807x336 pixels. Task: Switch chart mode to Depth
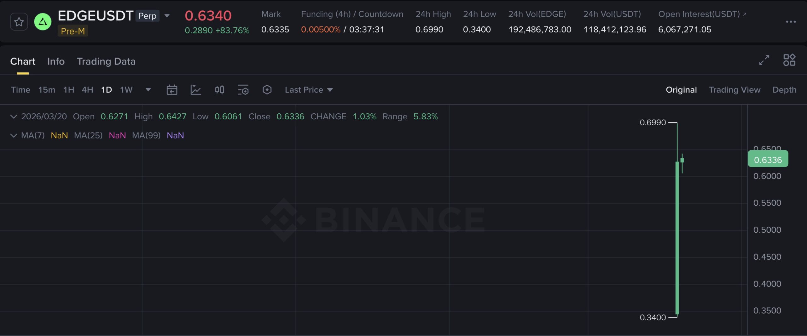784,90
